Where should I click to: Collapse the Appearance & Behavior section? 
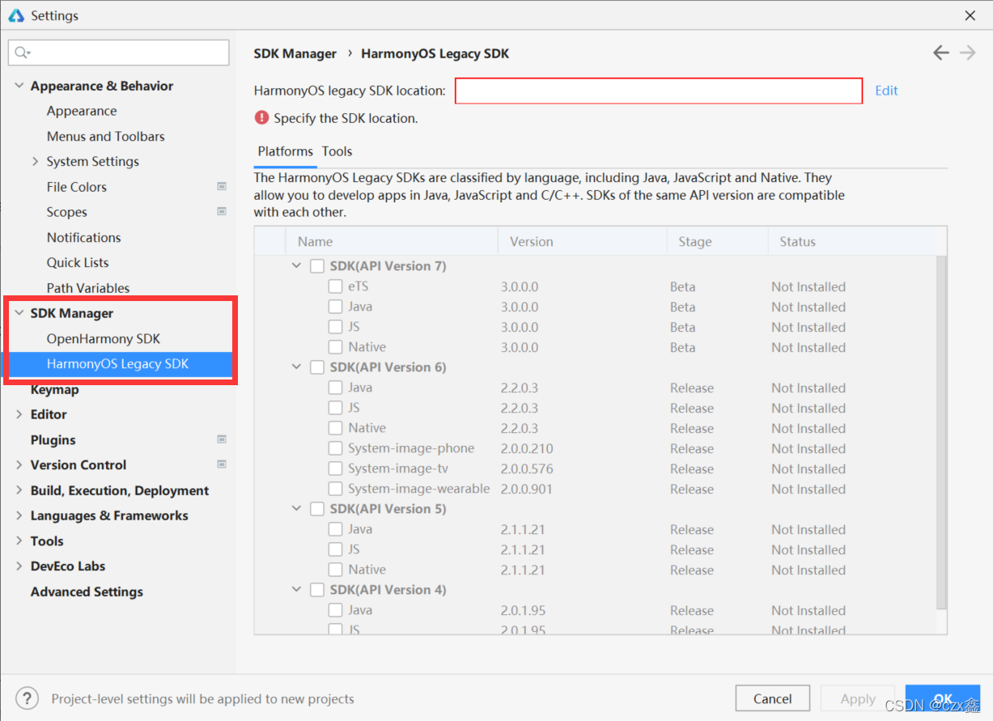(19, 86)
